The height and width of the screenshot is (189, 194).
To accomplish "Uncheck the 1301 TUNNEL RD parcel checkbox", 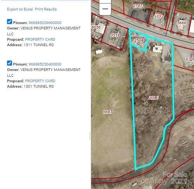I will click(x=9, y=63).
